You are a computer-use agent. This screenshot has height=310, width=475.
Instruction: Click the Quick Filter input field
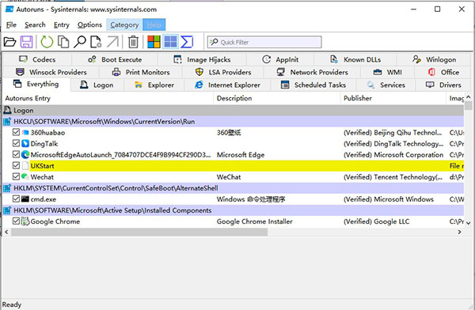coord(264,42)
